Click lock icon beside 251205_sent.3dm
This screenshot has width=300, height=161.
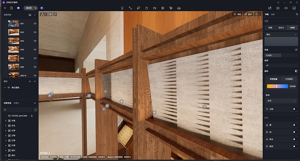click(x=32, y=116)
